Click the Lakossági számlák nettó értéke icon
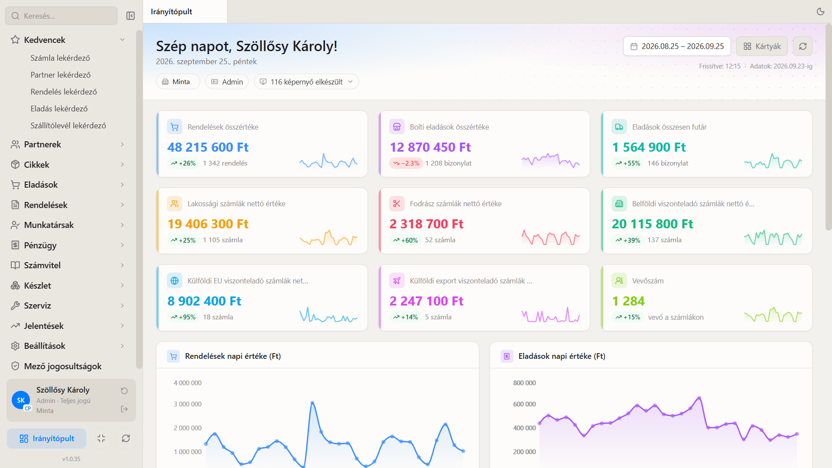The width and height of the screenshot is (832, 468). 175,204
